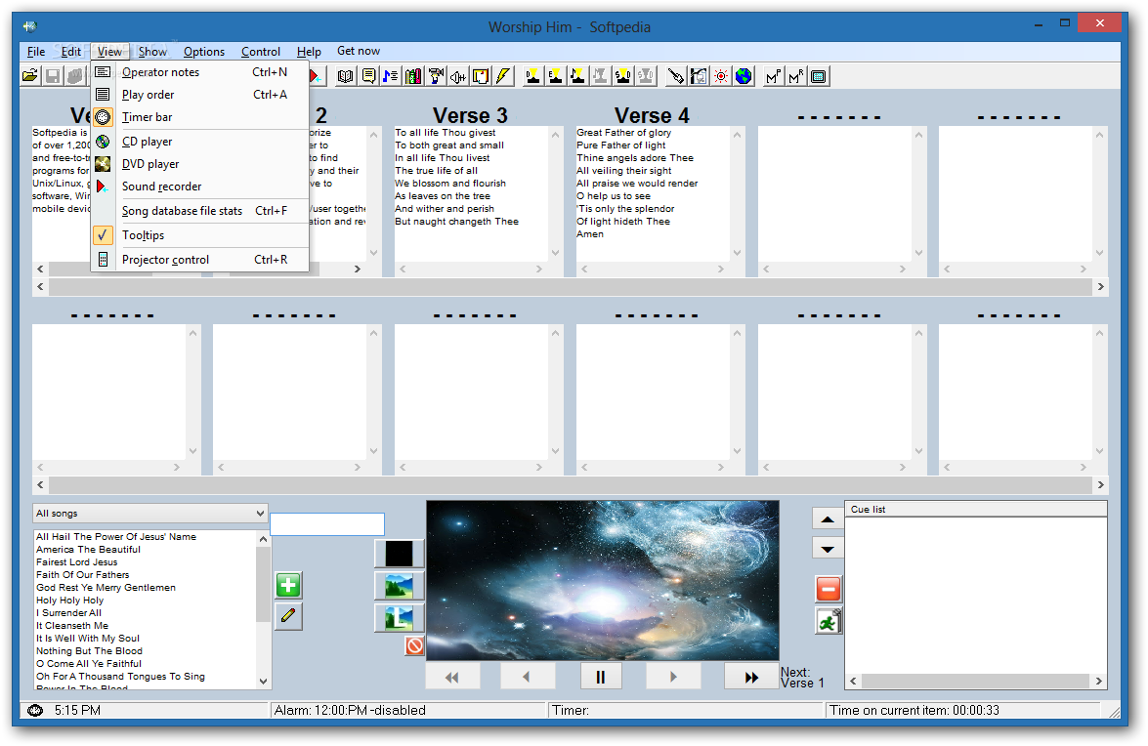
Task: Choose Play order from View menu
Action: click(199, 95)
